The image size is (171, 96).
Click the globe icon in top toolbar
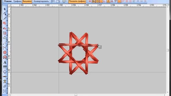[64, 1]
